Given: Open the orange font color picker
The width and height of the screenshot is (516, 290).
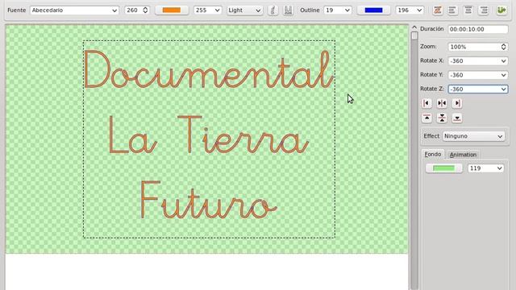Looking at the screenshot, I should [x=172, y=10].
